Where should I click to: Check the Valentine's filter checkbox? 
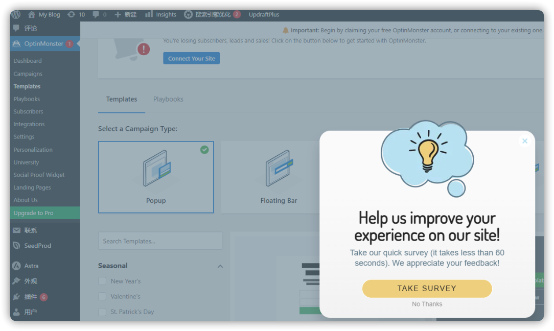[102, 296]
